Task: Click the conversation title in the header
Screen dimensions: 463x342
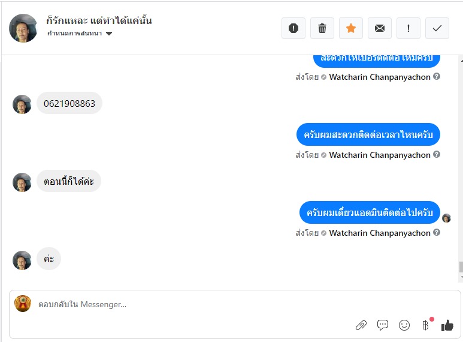Action: [99, 20]
